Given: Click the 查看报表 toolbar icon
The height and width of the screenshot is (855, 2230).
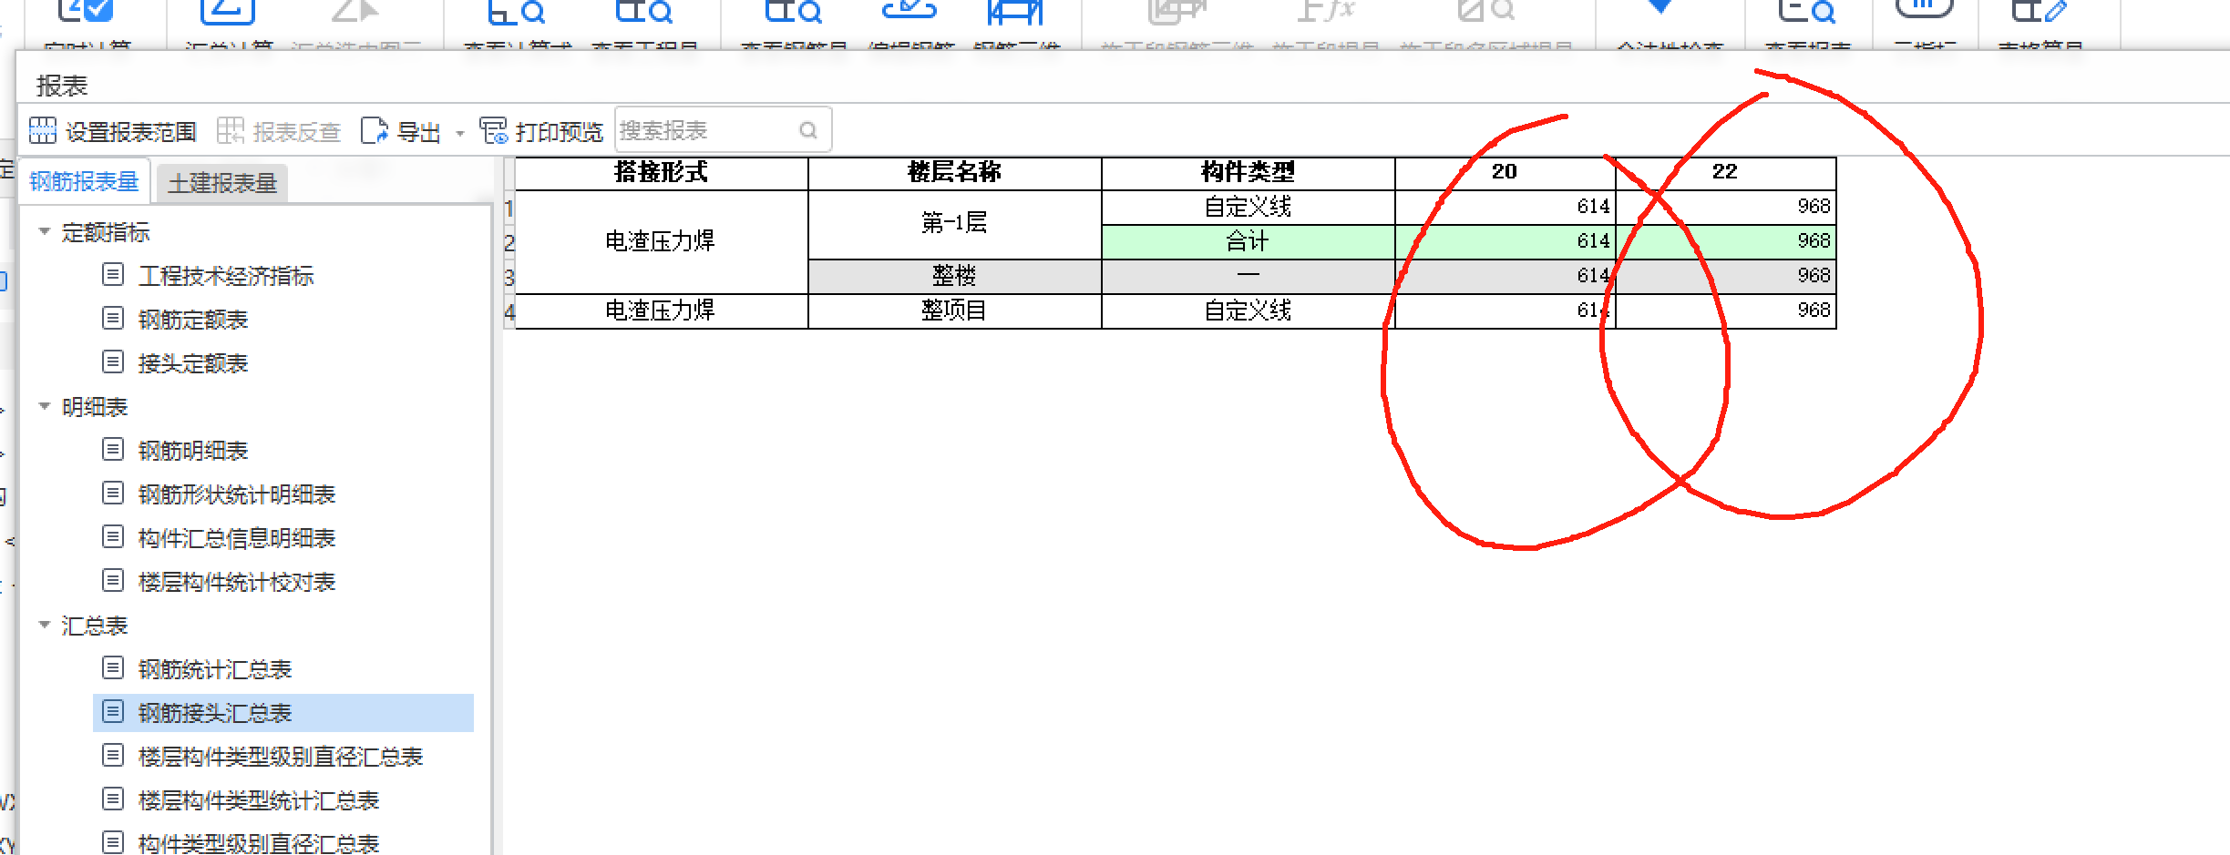Looking at the screenshot, I should click(1808, 11).
